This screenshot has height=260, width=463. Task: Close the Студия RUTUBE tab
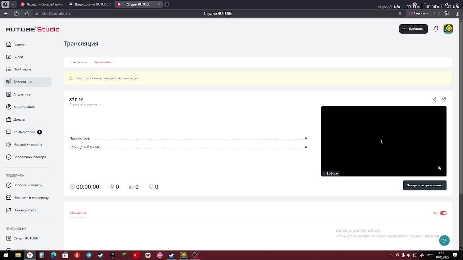158,4
